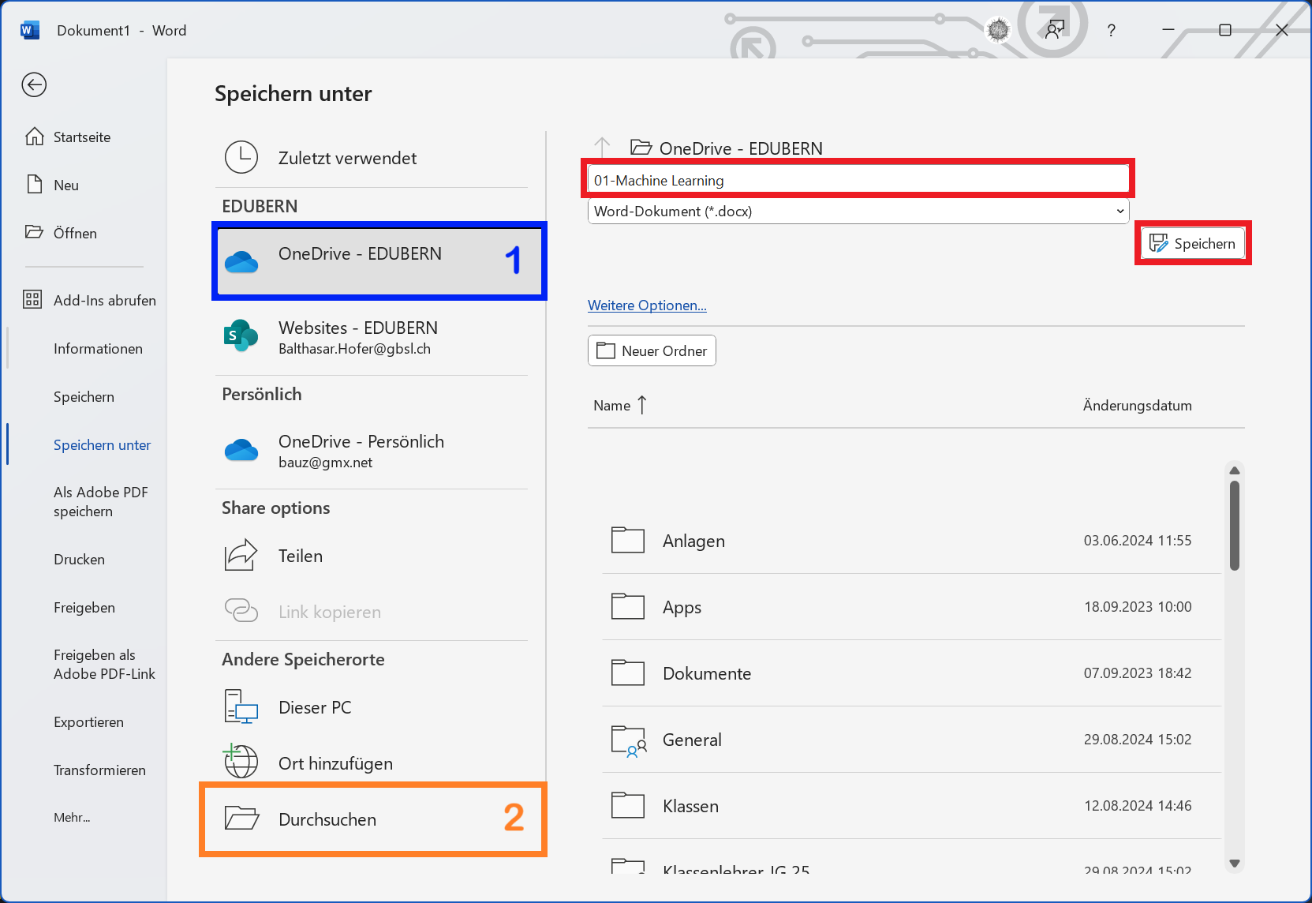Create a folder with Neuer Ordner
This screenshot has width=1312, height=903.
652,350
